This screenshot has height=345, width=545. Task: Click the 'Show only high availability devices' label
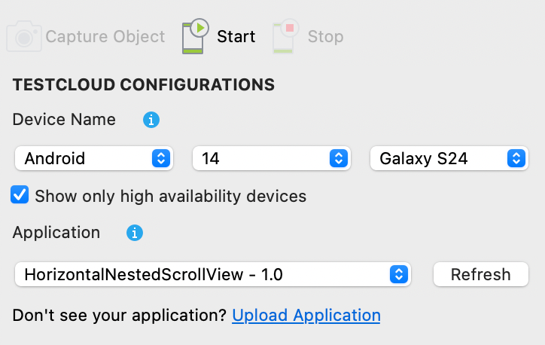(171, 197)
